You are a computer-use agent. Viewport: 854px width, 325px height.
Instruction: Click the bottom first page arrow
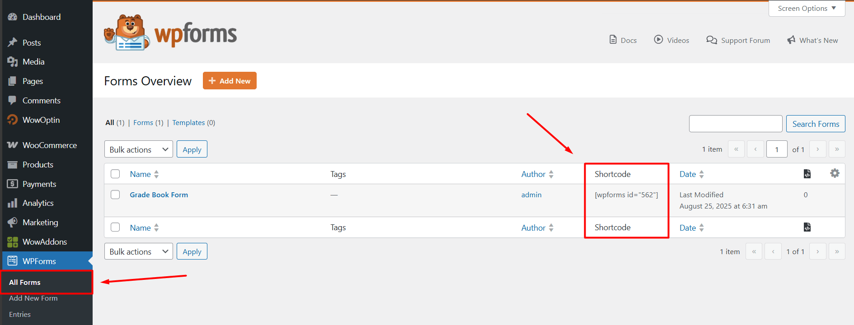pos(754,251)
